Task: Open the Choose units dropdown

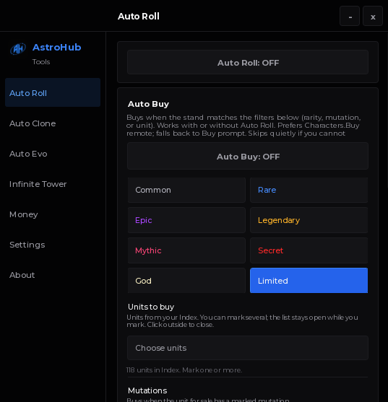Action: tap(248, 348)
